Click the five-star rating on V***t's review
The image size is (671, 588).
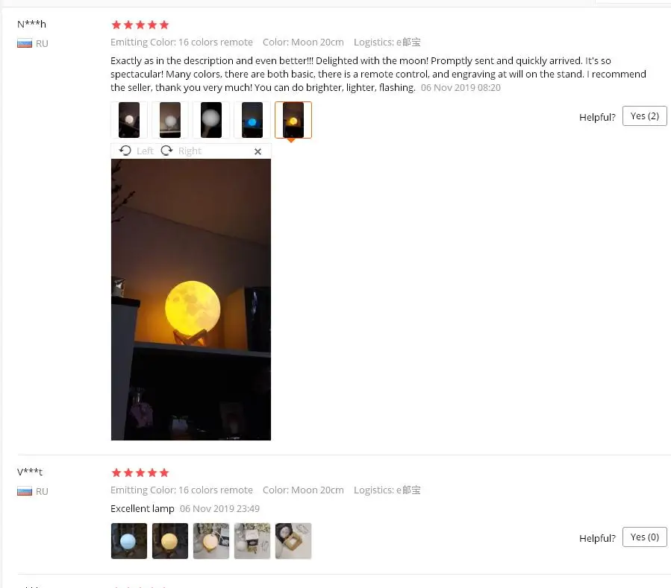(140, 472)
